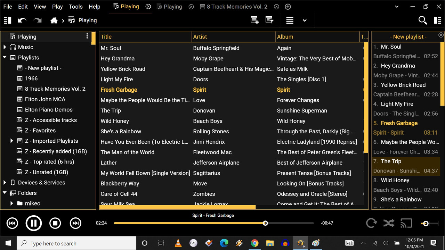Click Playing breadcrumb in toolbar

coord(88,20)
